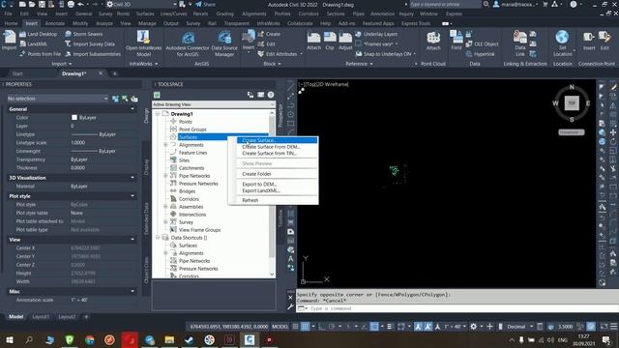
Task: Expand the Alignments tree node
Action: 165,145
